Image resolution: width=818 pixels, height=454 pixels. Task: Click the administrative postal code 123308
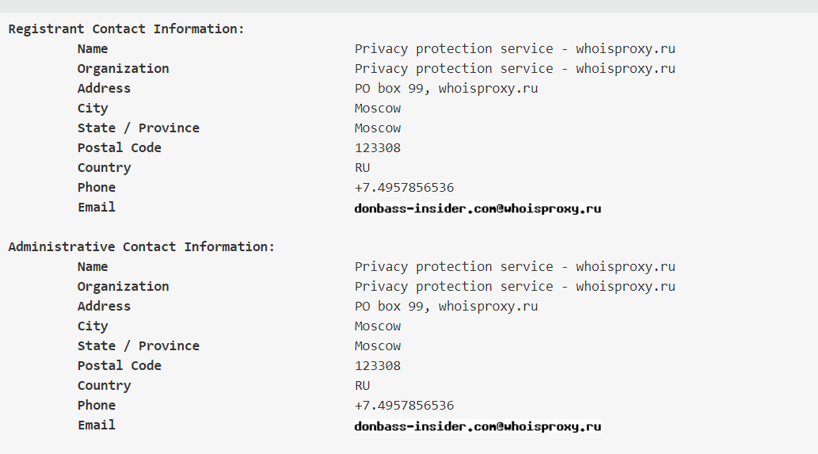(x=378, y=366)
